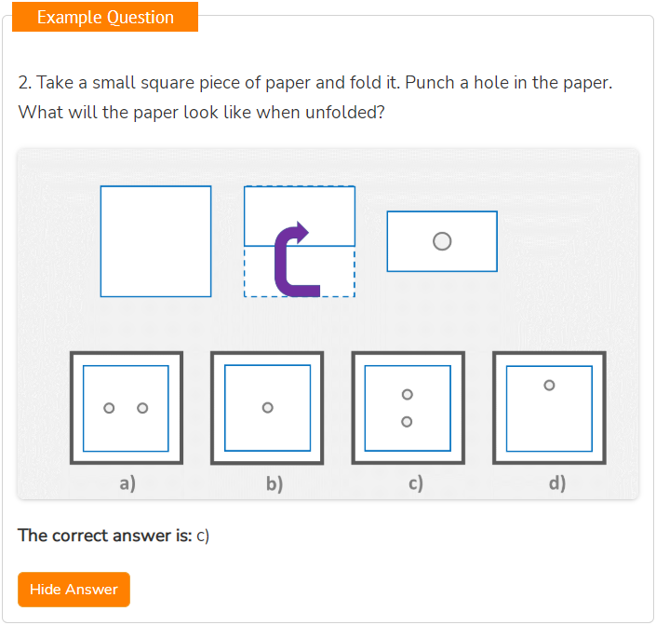Click the Hide Answer button

[74, 589]
